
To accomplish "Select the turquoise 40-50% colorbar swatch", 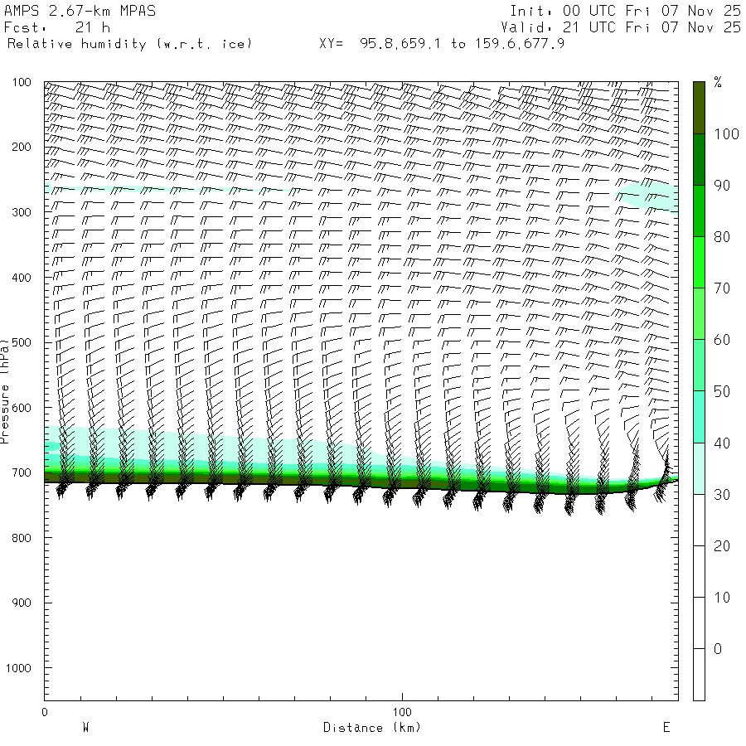I will pyautogui.click(x=699, y=417).
